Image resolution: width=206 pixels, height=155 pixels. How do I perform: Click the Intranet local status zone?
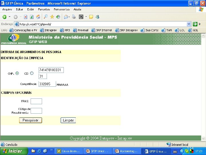[177, 145]
